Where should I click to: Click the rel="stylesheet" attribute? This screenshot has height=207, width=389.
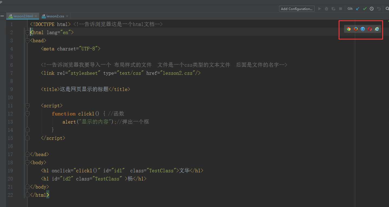pyautogui.click(x=79, y=73)
